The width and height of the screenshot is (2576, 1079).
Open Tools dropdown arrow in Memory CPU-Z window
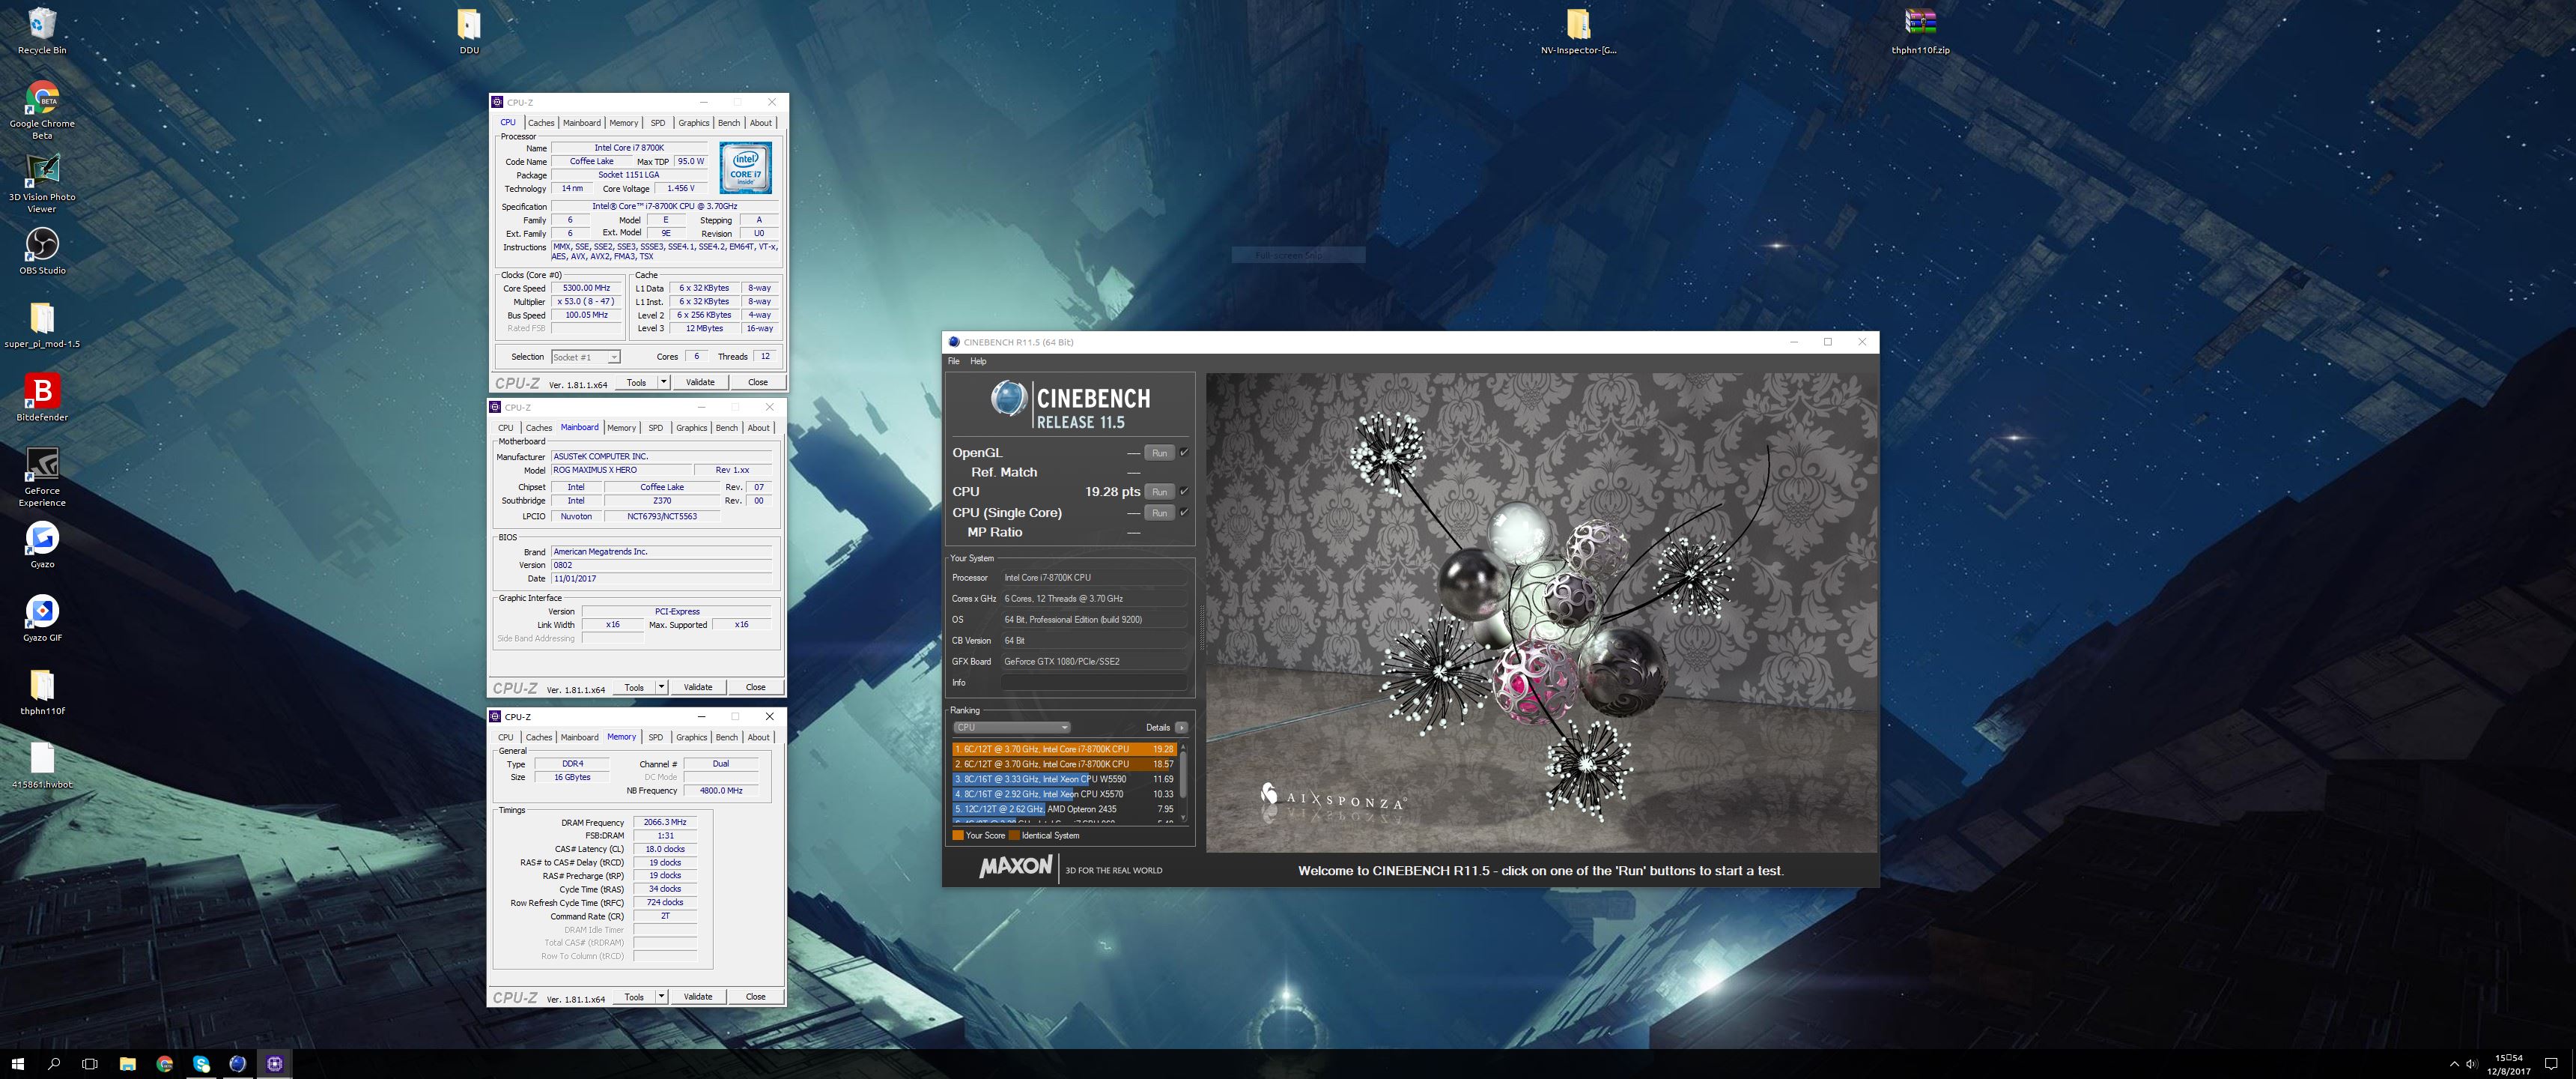661,997
